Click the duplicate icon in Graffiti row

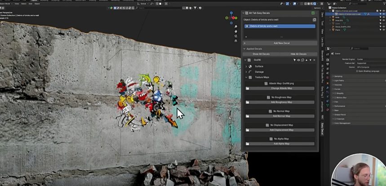302,60
